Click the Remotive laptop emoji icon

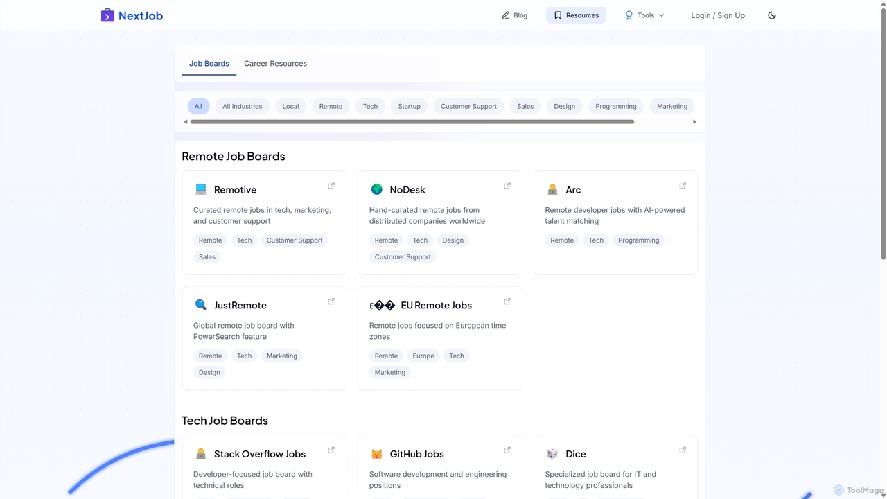pos(201,189)
